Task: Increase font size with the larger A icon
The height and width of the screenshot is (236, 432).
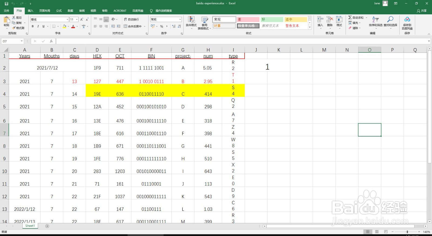Action: [82, 19]
